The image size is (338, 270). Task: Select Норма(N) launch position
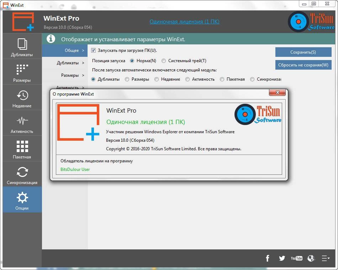pyautogui.click(x=132, y=61)
